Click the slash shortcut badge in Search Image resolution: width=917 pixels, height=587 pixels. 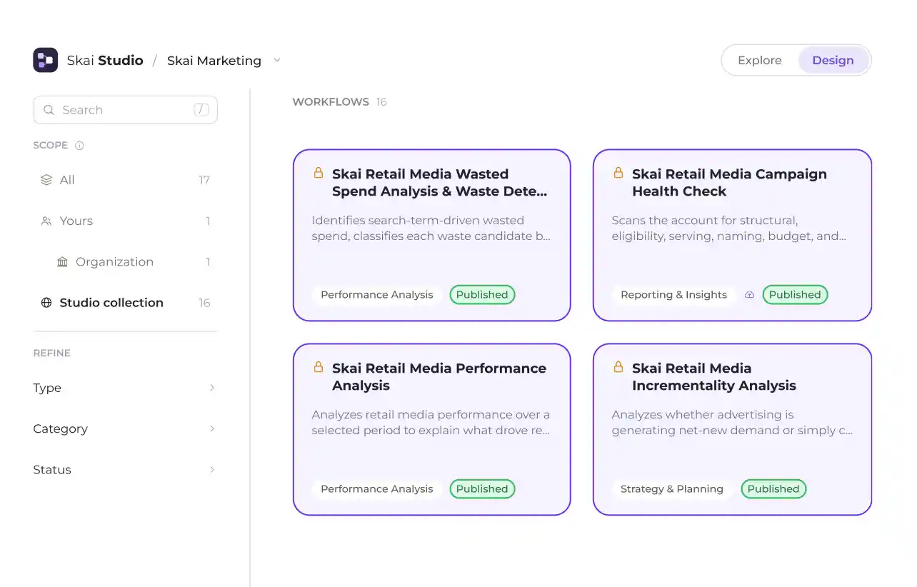click(201, 110)
